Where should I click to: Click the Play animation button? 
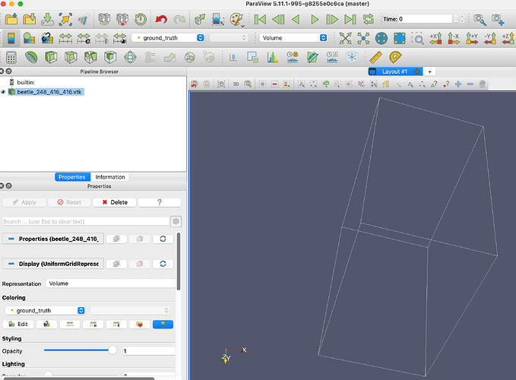tap(315, 20)
